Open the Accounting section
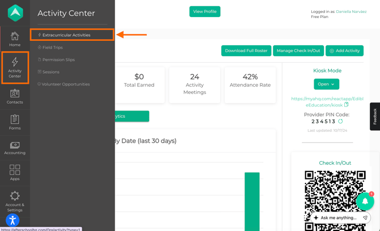380x231 pixels. tap(15, 148)
